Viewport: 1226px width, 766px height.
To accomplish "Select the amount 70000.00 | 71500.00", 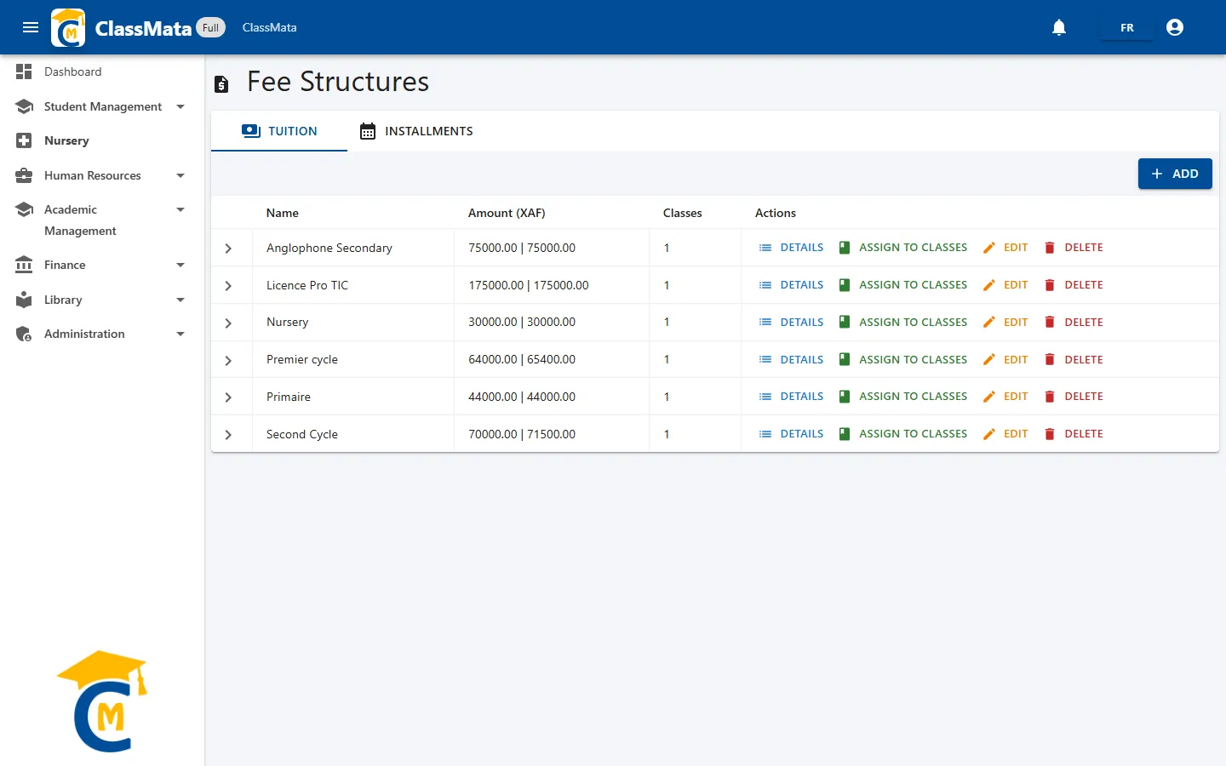I will 522,434.
